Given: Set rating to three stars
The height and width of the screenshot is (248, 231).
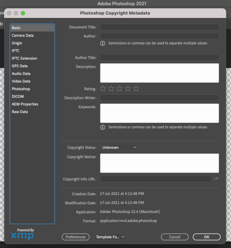Looking at the screenshot, I should click(119, 89).
